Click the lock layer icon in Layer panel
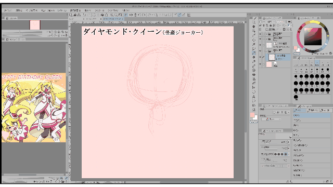The image size is (333, 187). [271, 25]
